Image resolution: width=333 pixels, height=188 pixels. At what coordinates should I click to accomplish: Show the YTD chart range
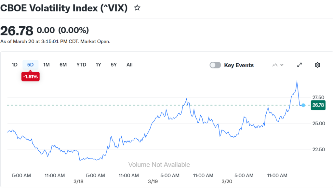click(x=81, y=65)
